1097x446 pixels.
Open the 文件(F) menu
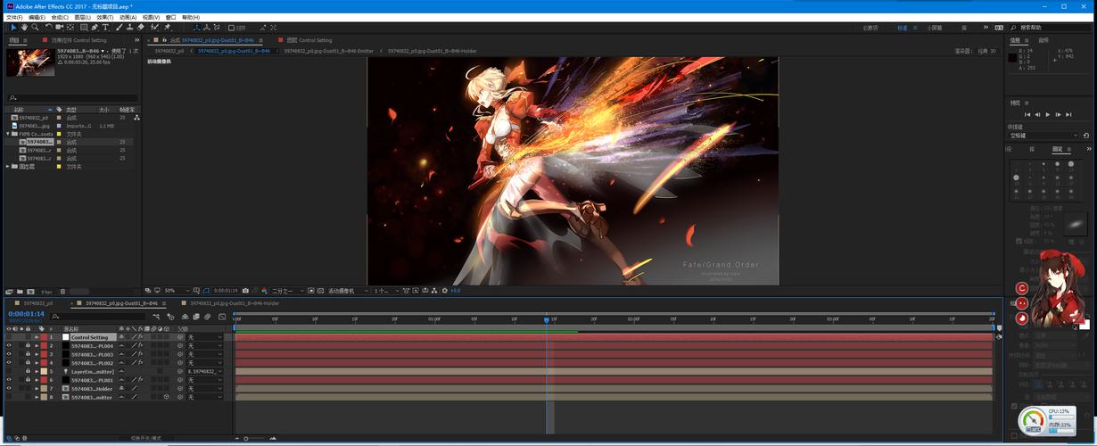[12, 17]
